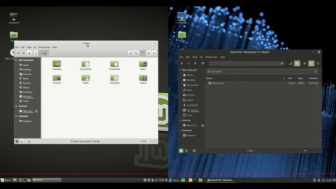Show tree view button in dark window status bar
The width and height of the screenshot is (336, 189).
click(x=187, y=151)
